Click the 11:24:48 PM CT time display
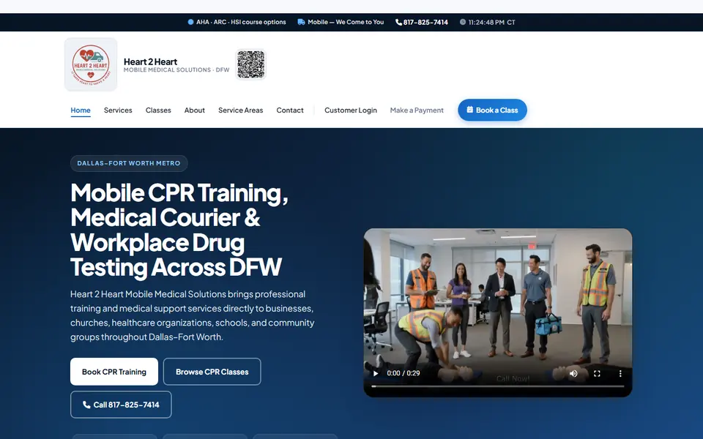This screenshot has width=703, height=439. (491, 22)
